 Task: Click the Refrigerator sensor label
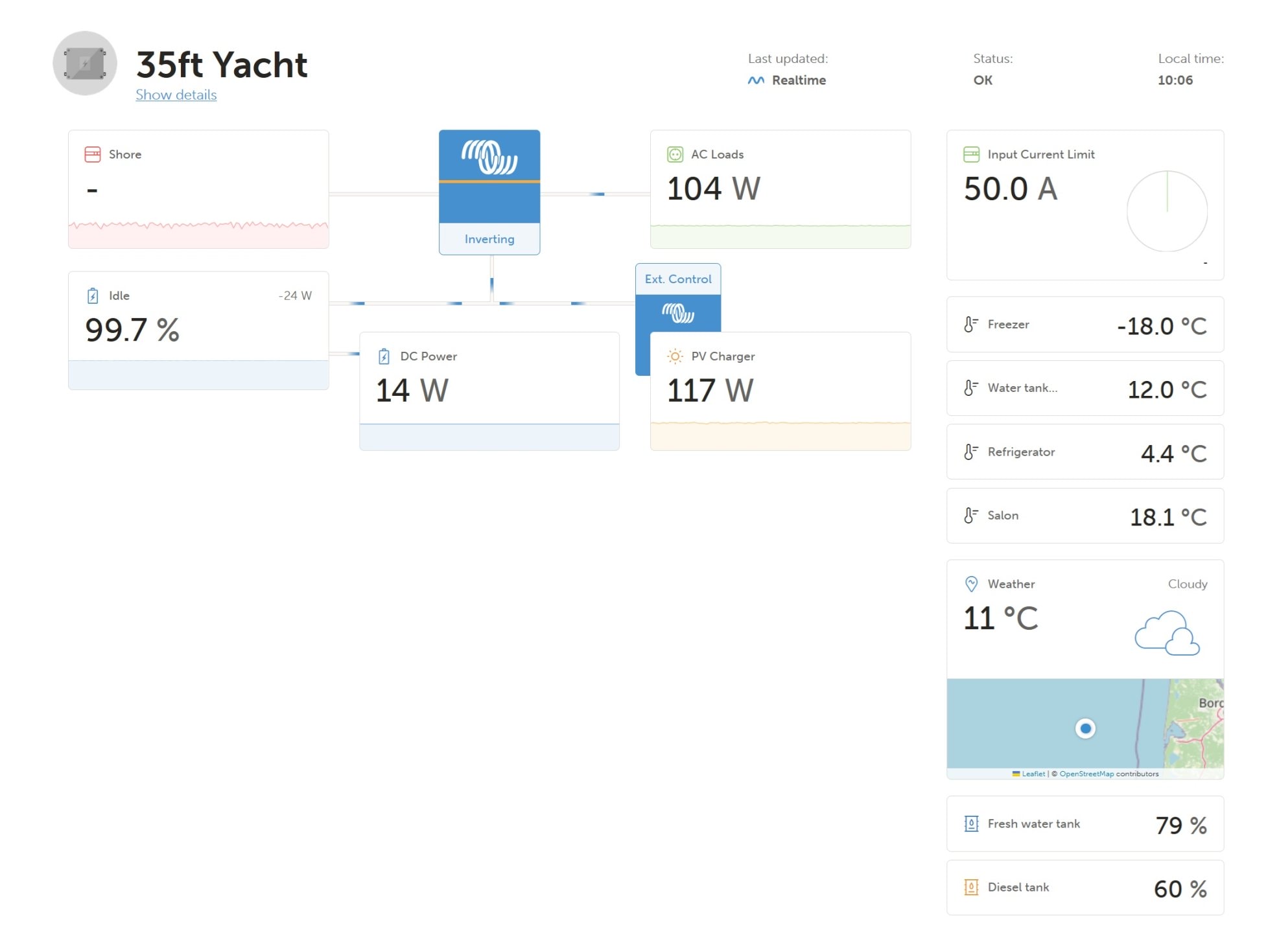click(1021, 452)
